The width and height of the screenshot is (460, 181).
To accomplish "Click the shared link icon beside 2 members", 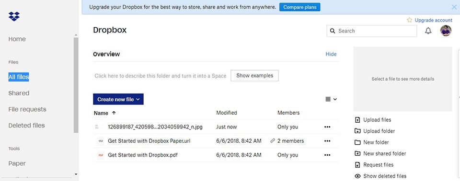I will [273, 141].
